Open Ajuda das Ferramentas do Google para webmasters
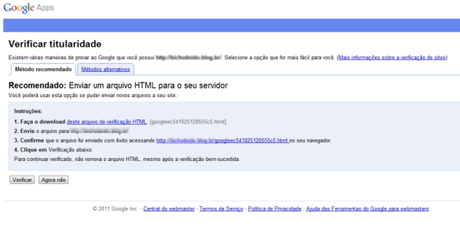The image size is (460, 230). click(367, 209)
